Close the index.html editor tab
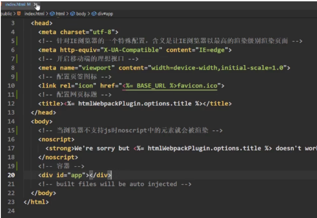 tap(35, 5)
